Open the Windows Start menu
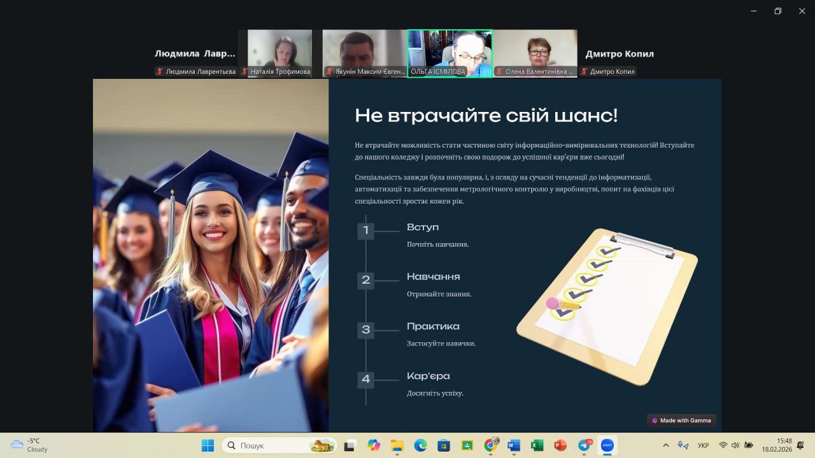Image resolution: width=815 pixels, height=458 pixels. pos(208,445)
